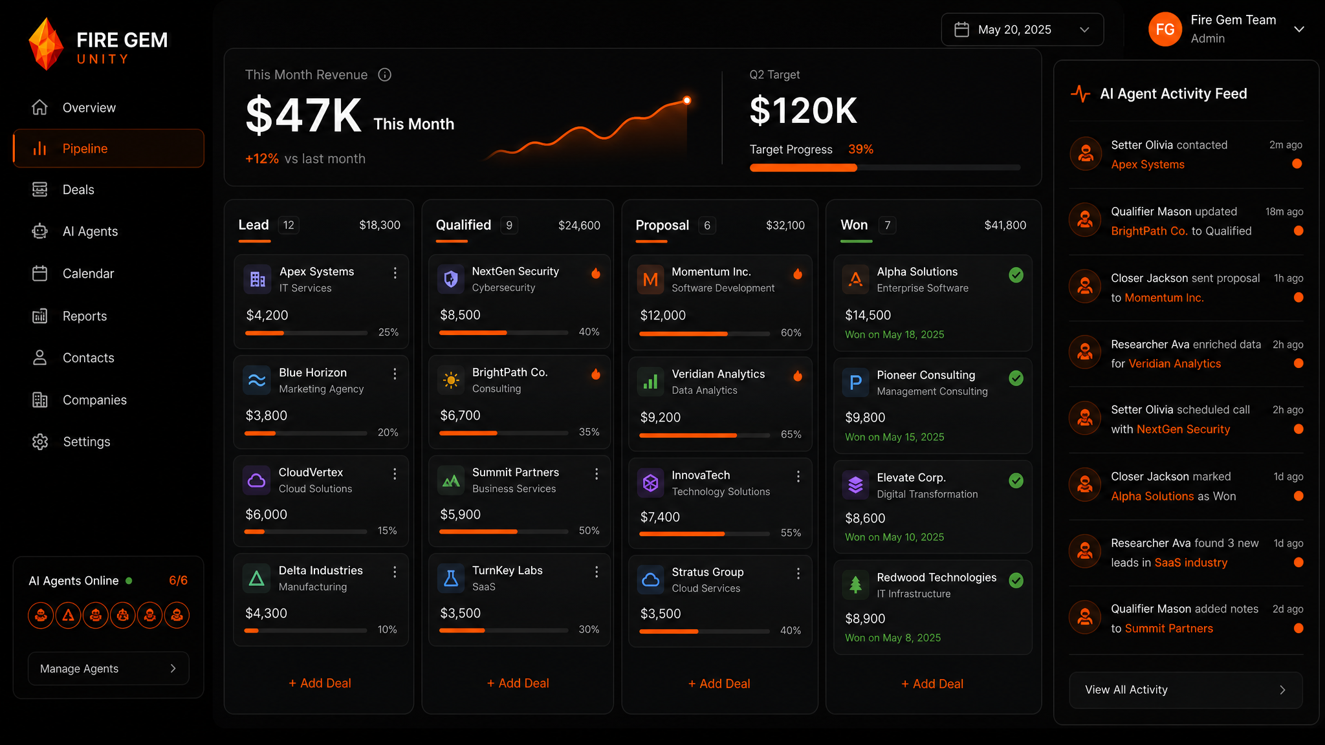Open the CloudVertex card options menu
The height and width of the screenshot is (745, 1325).
pos(395,474)
